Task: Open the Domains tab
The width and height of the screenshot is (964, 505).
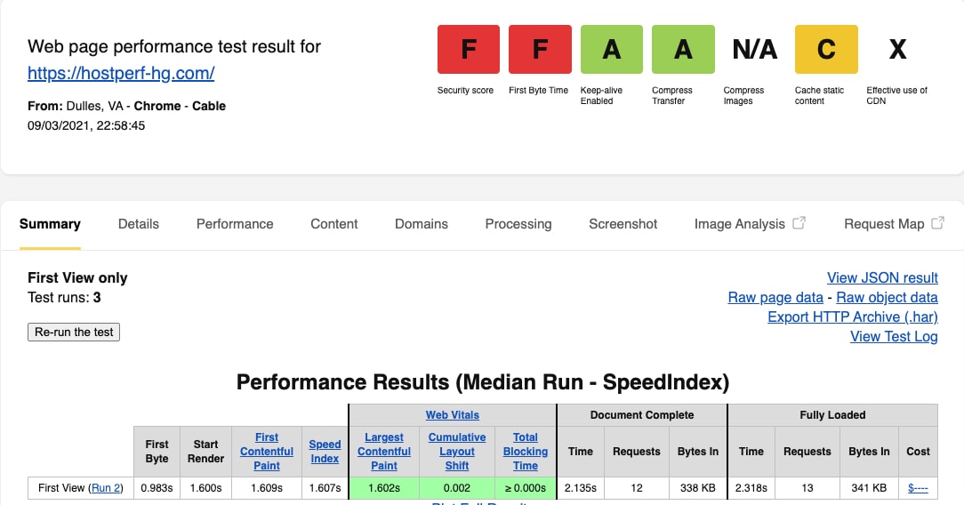Action: [x=422, y=224]
